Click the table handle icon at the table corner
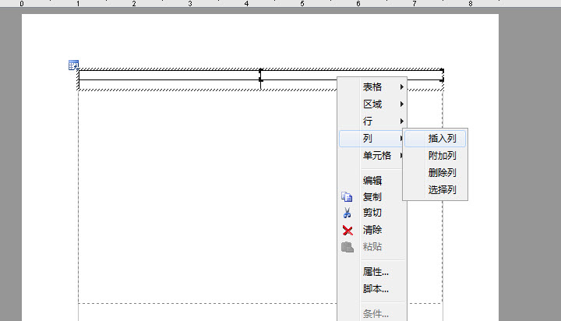Viewport: 561px width, 321px height. coord(73,65)
